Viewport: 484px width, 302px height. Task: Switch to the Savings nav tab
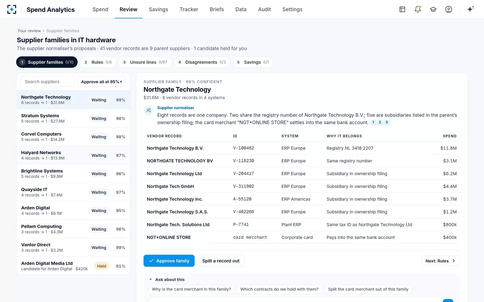coord(158,9)
